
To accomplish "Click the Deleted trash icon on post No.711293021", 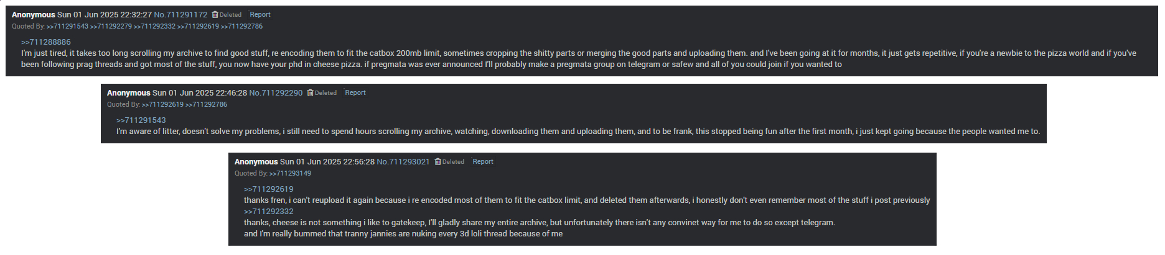I will 437,161.
